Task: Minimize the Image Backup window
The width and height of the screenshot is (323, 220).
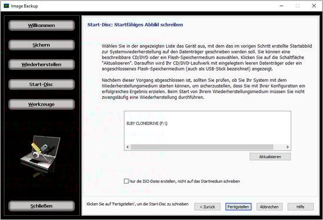Action: pyautogui.click(x=281, y=6)
